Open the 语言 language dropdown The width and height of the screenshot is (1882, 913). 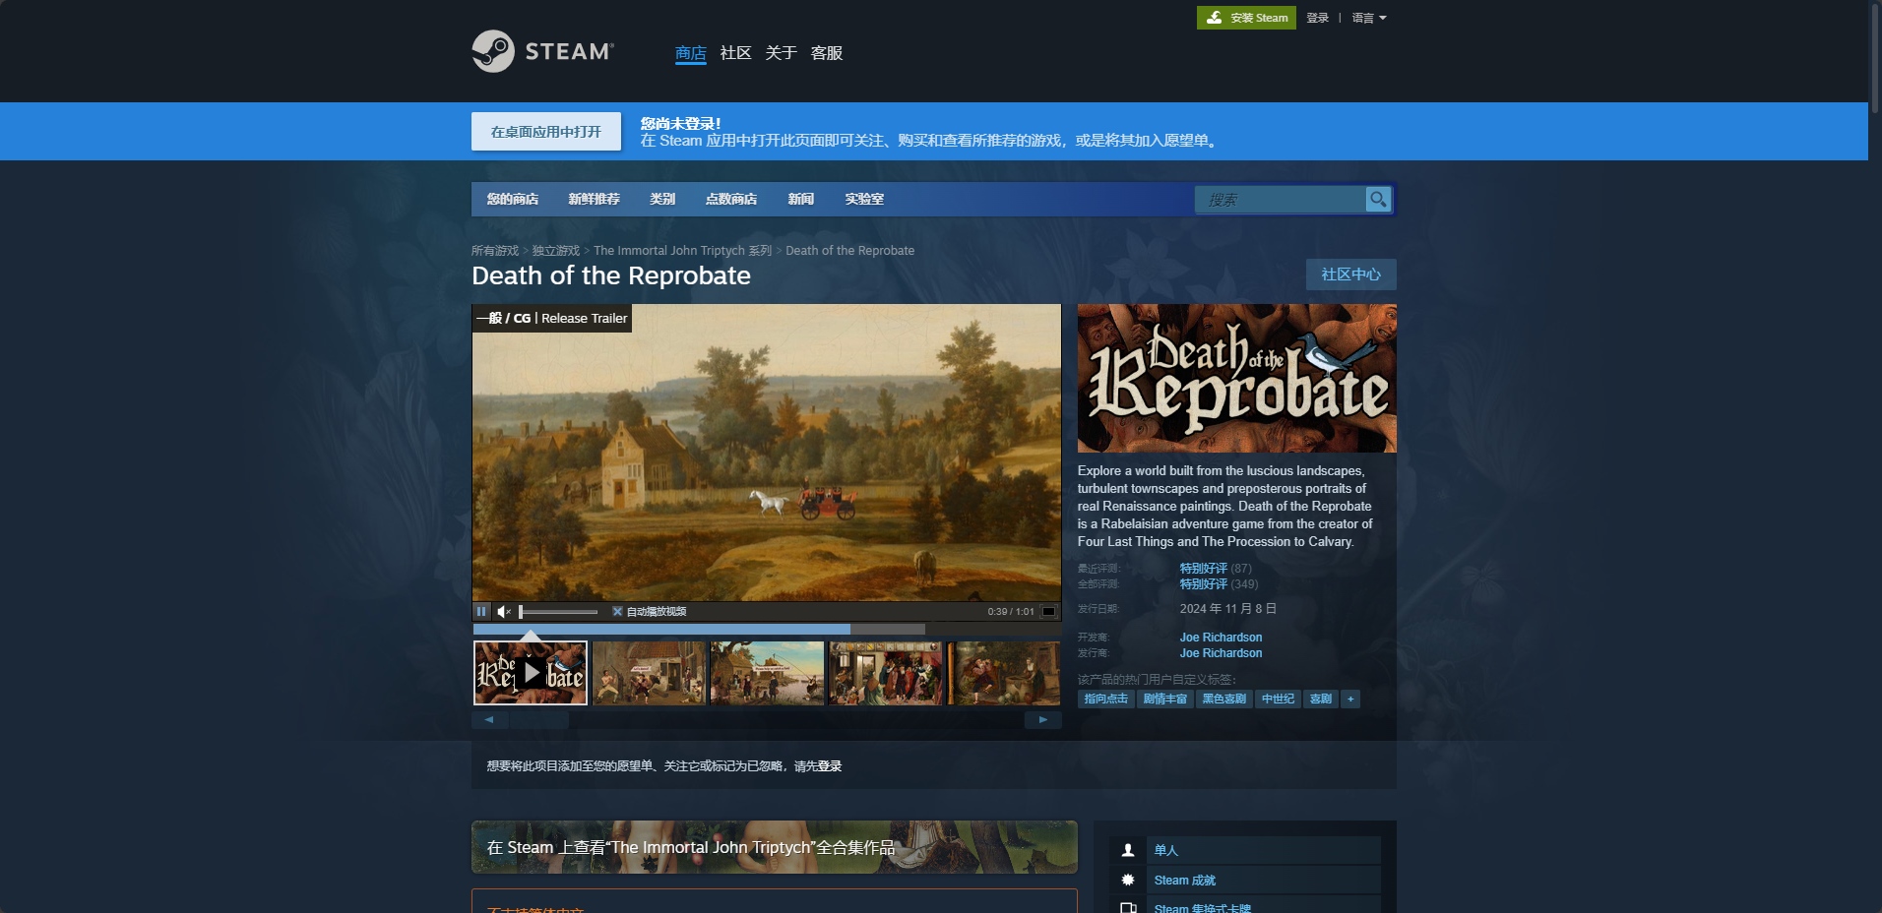pos(1368,18)
